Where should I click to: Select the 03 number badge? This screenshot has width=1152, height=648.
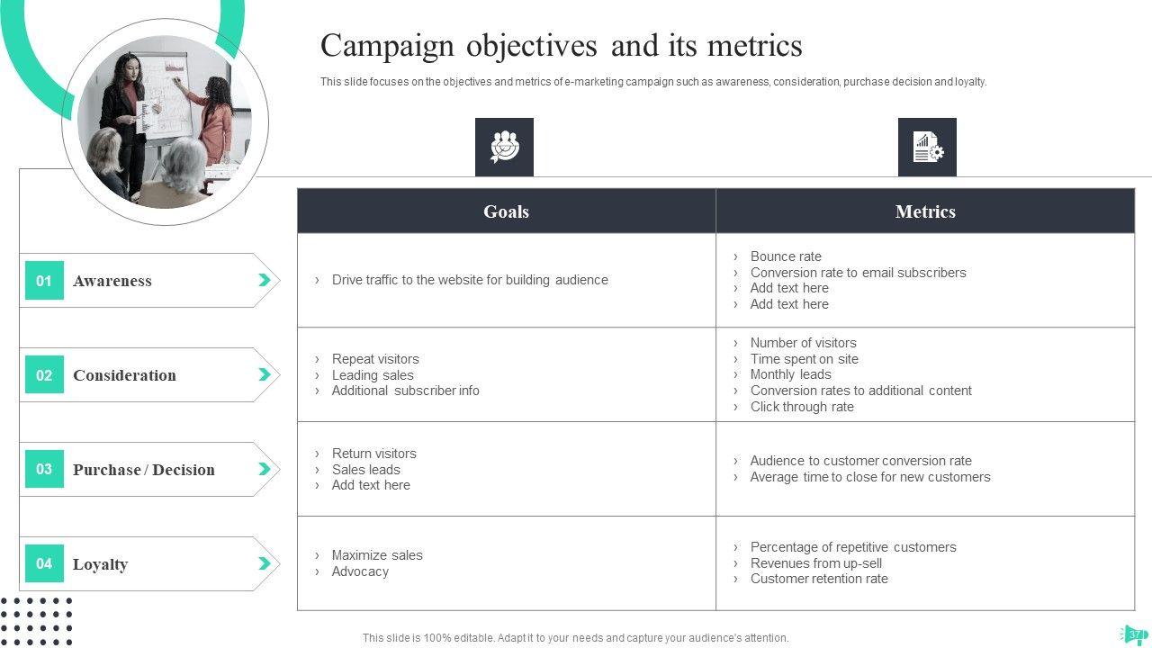click(44, 469)
